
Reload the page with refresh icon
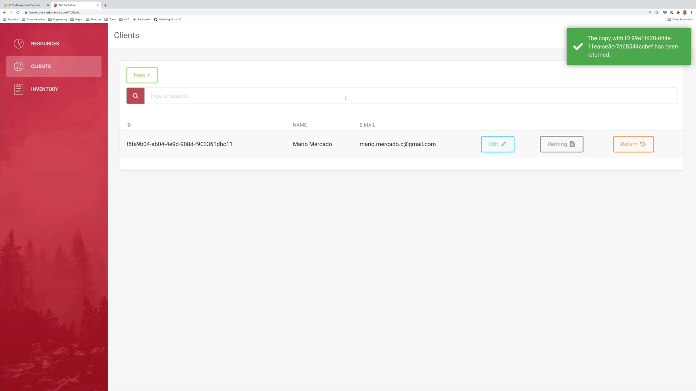18,12
